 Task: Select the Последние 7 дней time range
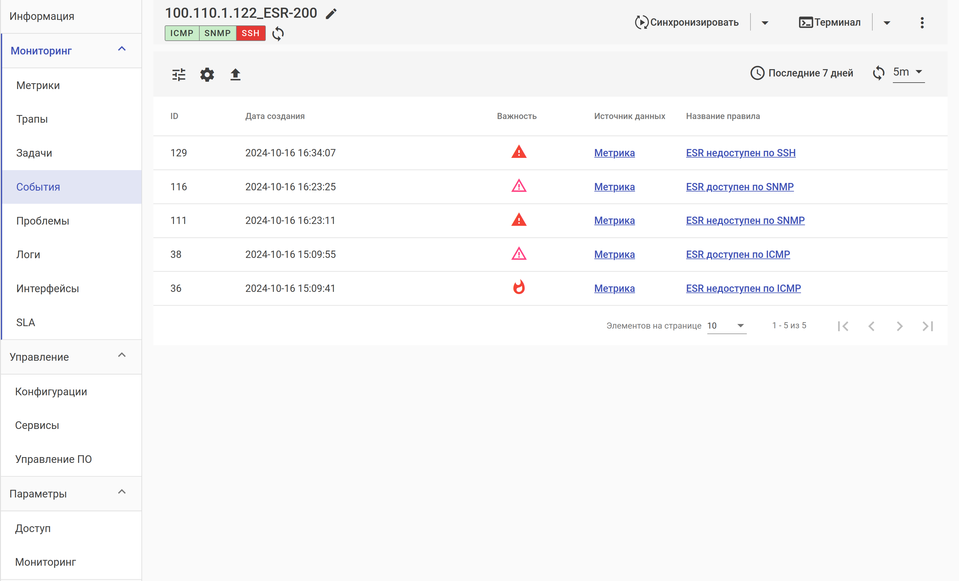(x=801, y=73)
